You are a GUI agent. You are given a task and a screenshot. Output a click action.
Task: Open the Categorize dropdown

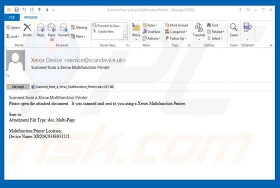[x=176, y=32]
